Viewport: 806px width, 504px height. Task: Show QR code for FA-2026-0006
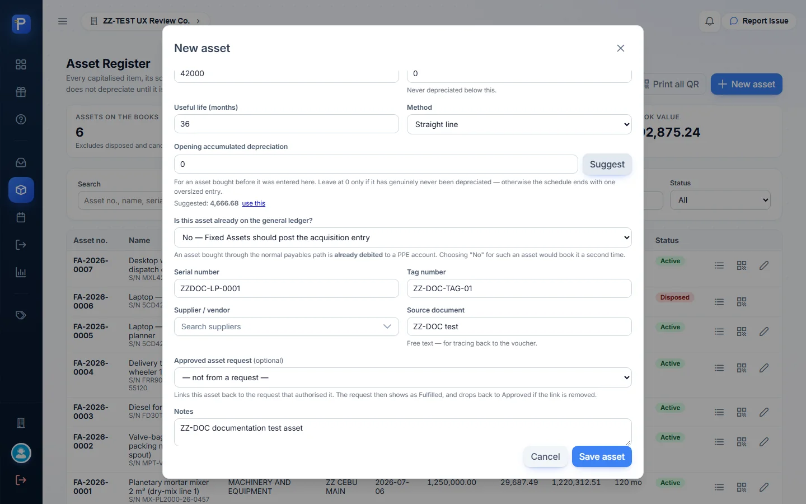click(x=742, y=302)
